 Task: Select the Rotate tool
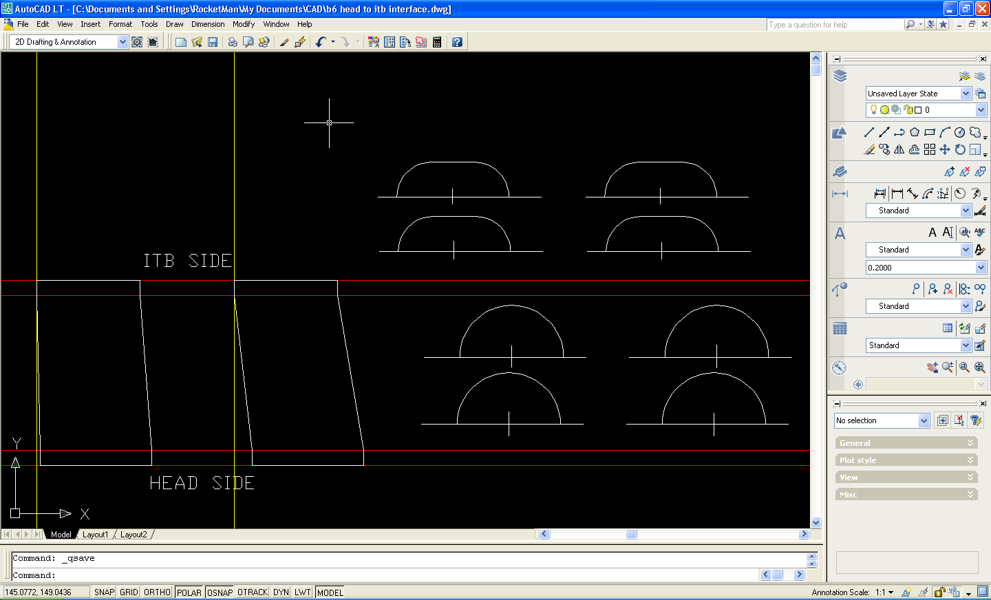(960, 149)
